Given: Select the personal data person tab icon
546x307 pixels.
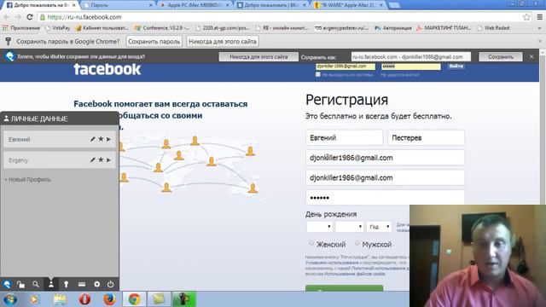Looking at the screenshot, I should click(x=51, y=284).
